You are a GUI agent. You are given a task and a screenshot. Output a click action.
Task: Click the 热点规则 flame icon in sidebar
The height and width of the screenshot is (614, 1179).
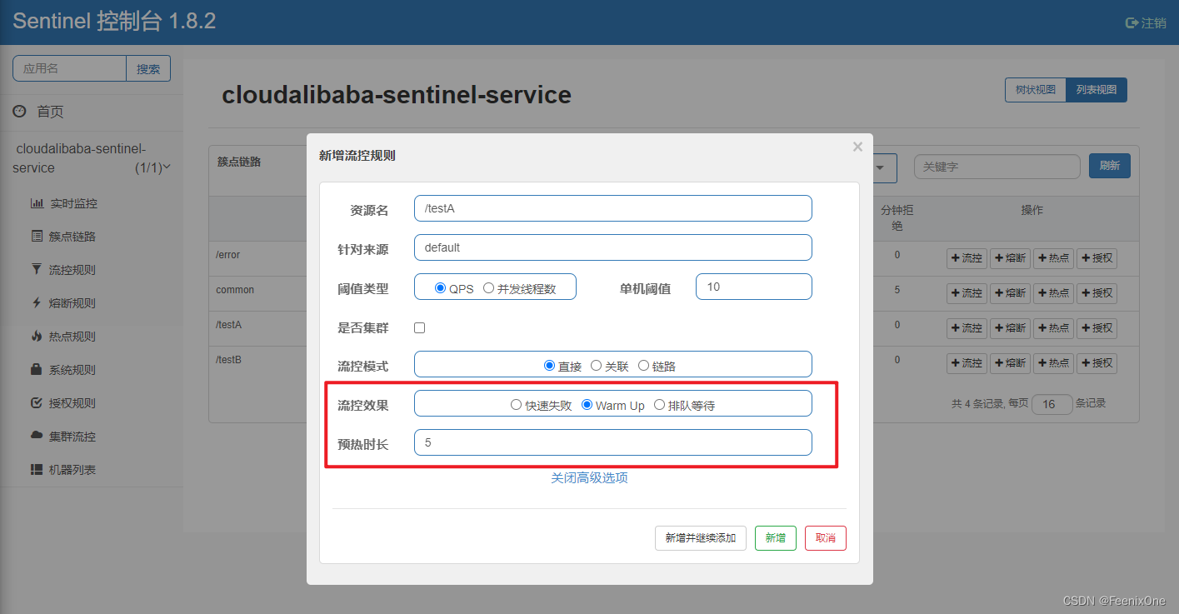[x=37, y=337]
